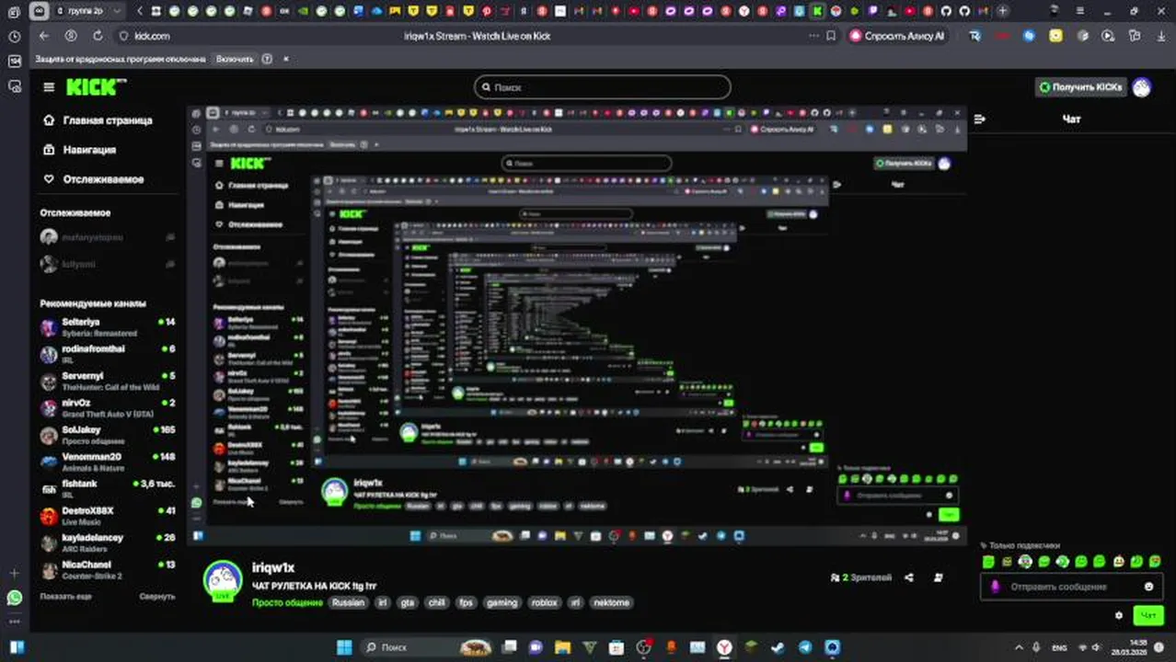Open Yandex Browser taskbar icon
This screenshot has height=662, width=1176.
click(724, 647)
